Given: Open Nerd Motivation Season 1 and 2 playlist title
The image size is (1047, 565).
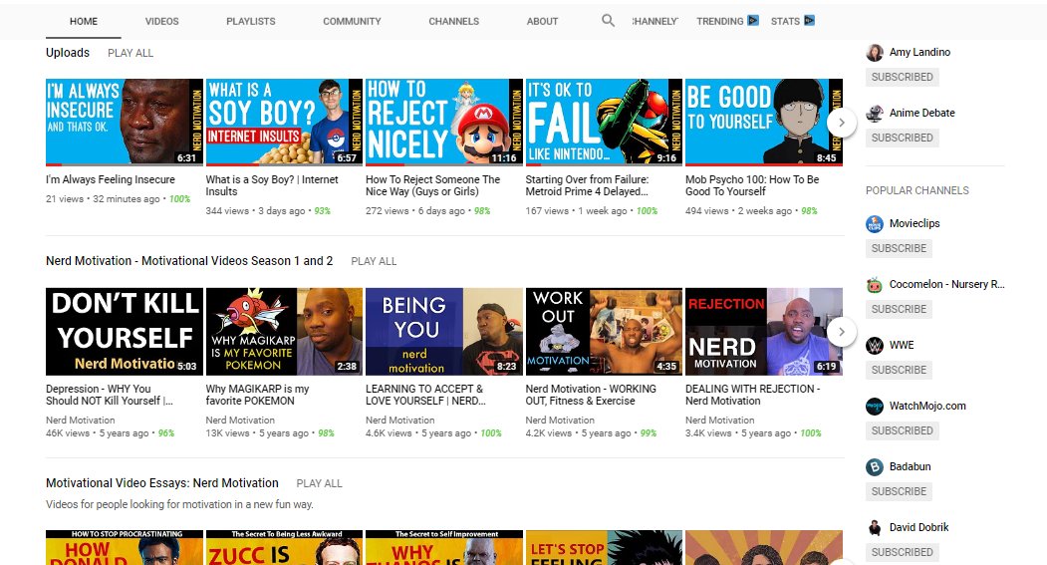Looking at the screenshot, I should pos(189,261).
